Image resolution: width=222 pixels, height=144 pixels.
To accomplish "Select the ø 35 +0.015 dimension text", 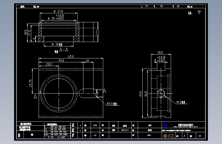I will 56,18.
